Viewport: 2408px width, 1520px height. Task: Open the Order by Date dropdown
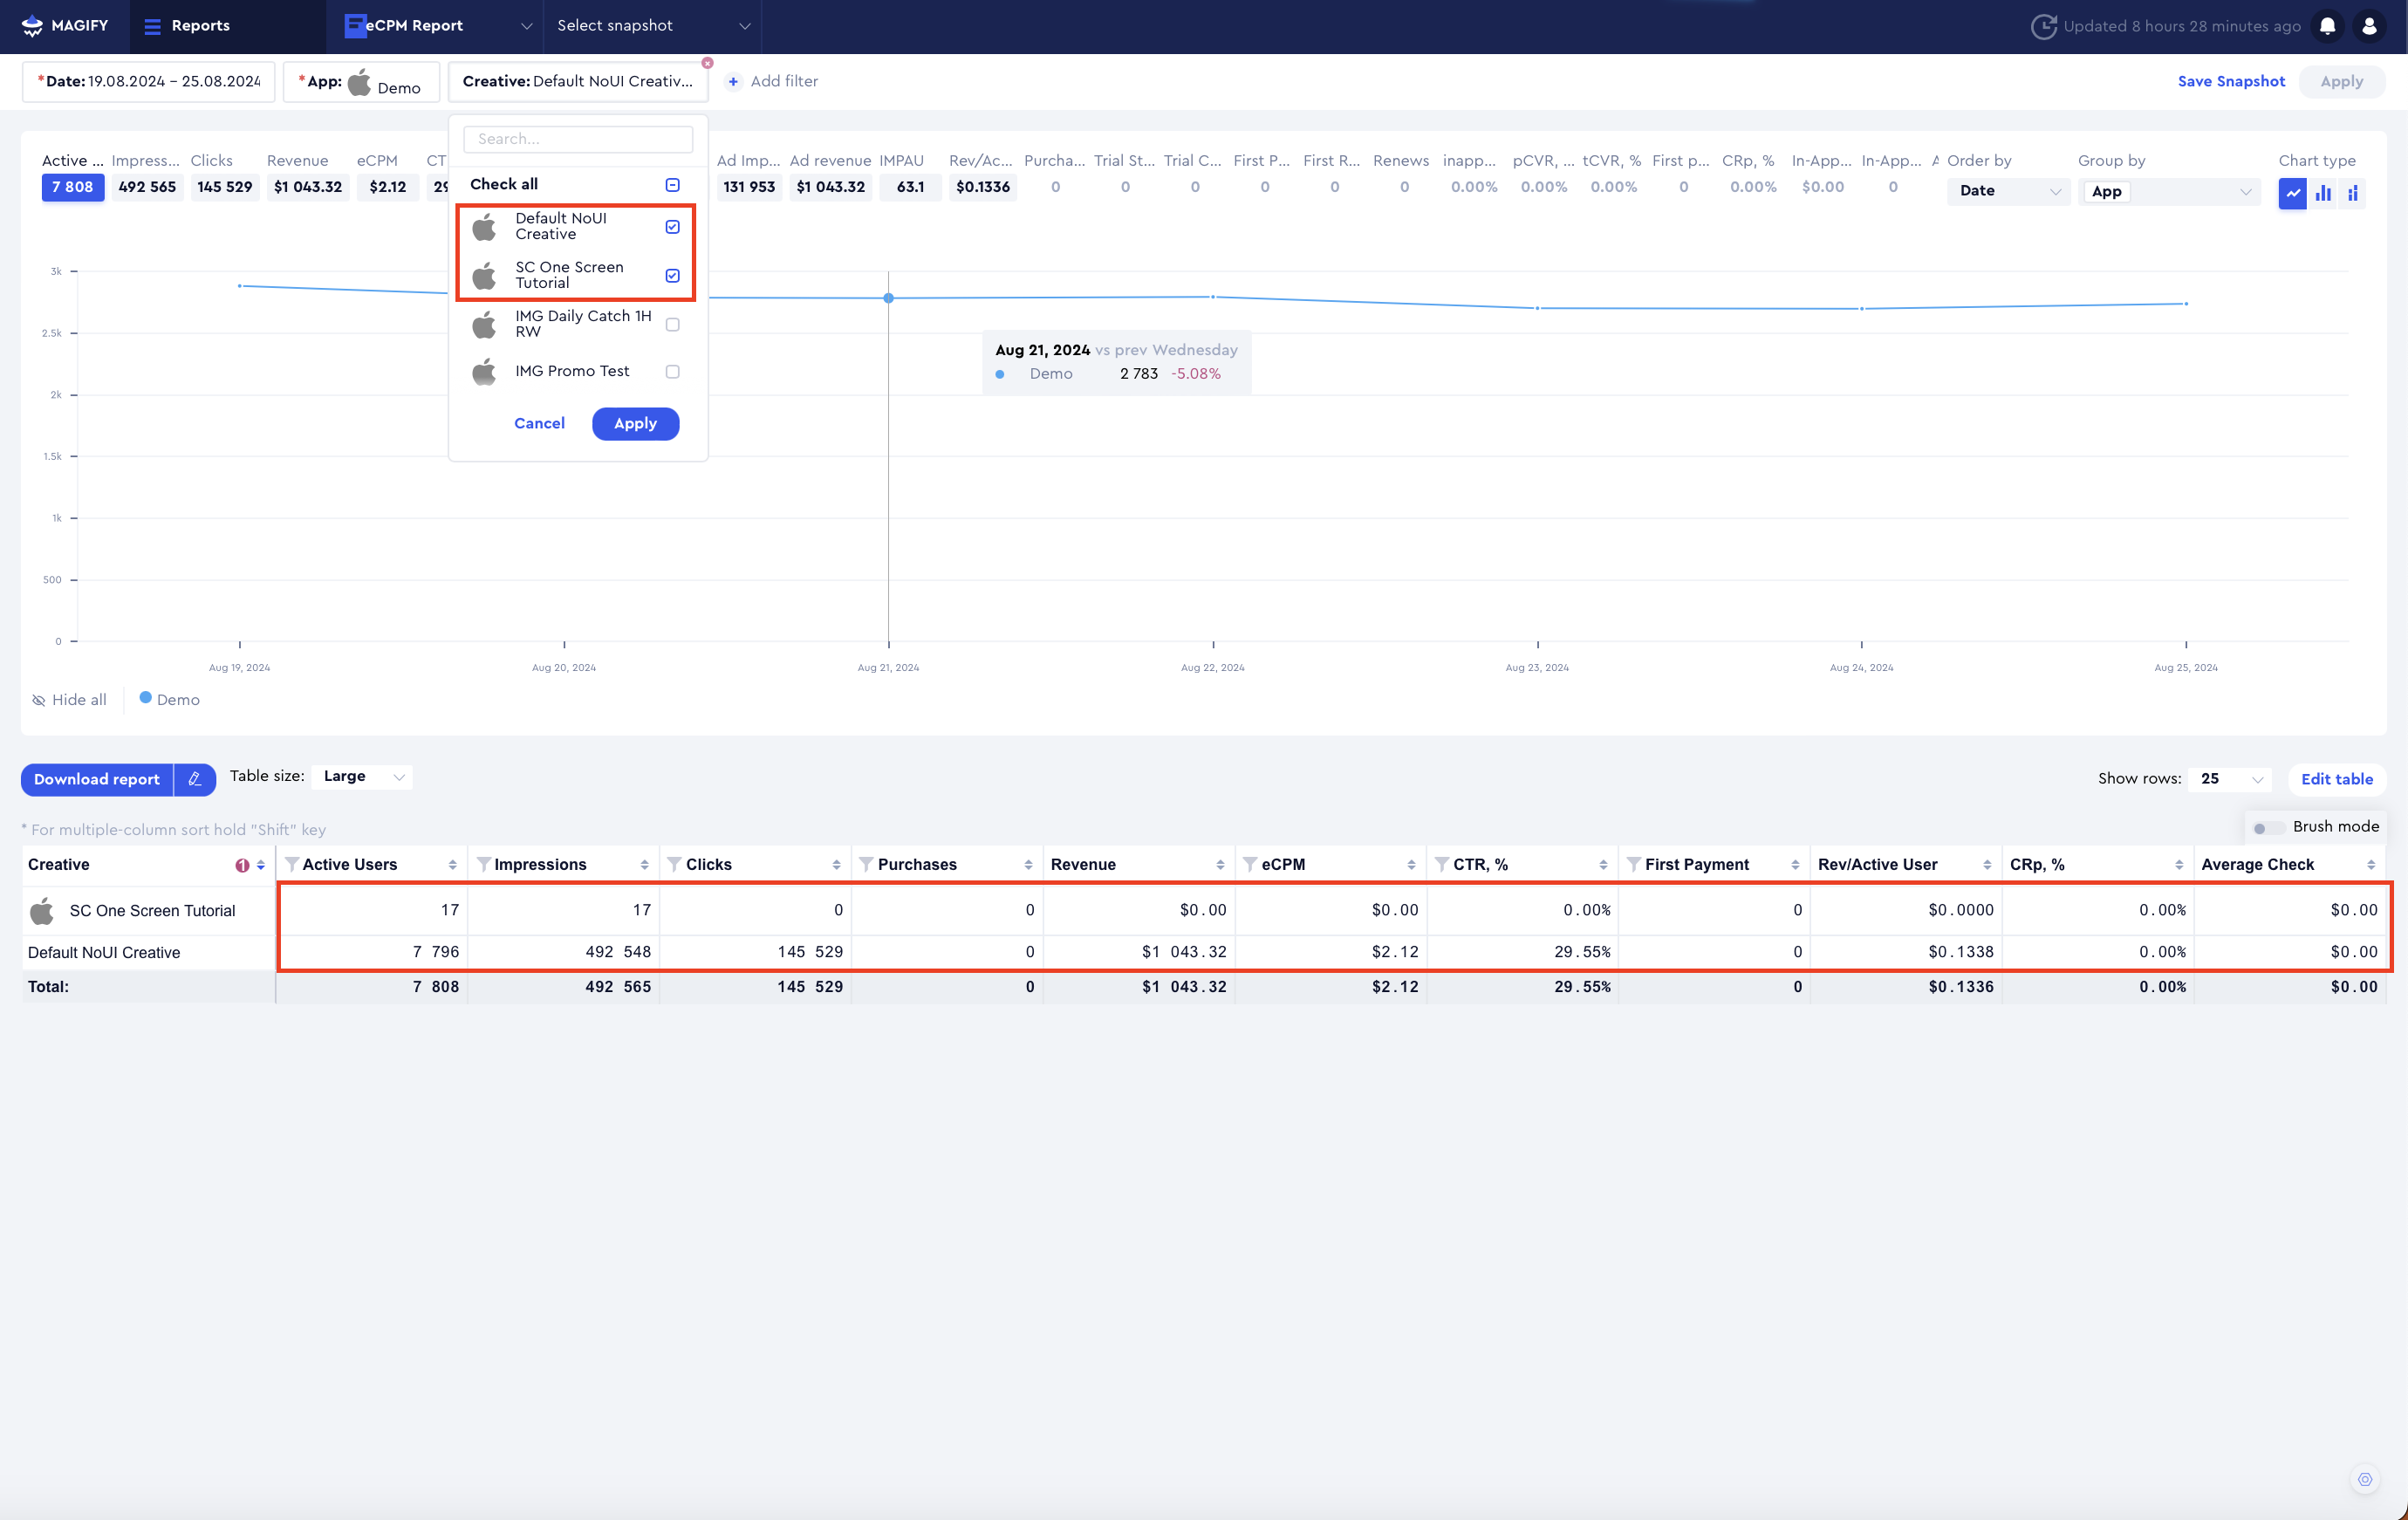click(x=2008, y=191)
